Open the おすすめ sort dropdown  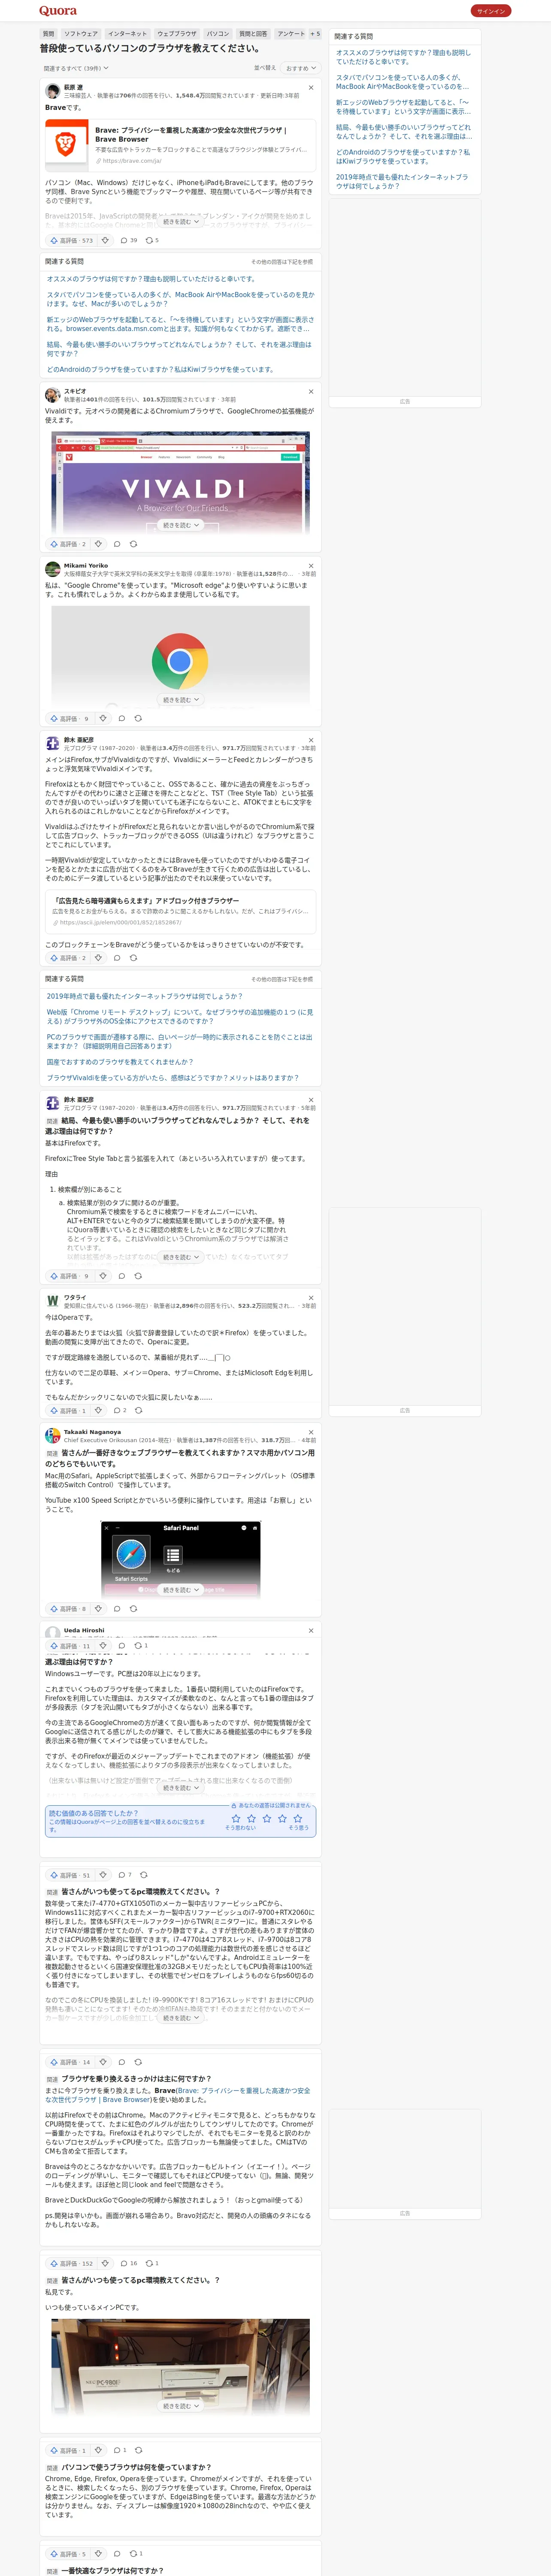[300, 68]
